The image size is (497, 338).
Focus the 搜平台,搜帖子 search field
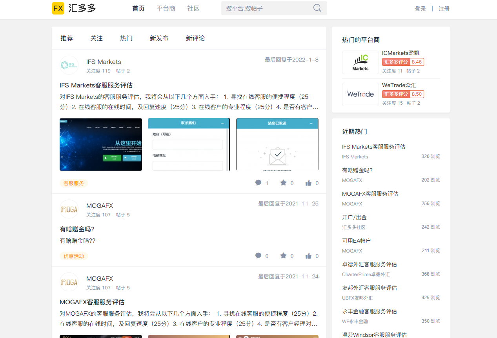pos(267,8)
